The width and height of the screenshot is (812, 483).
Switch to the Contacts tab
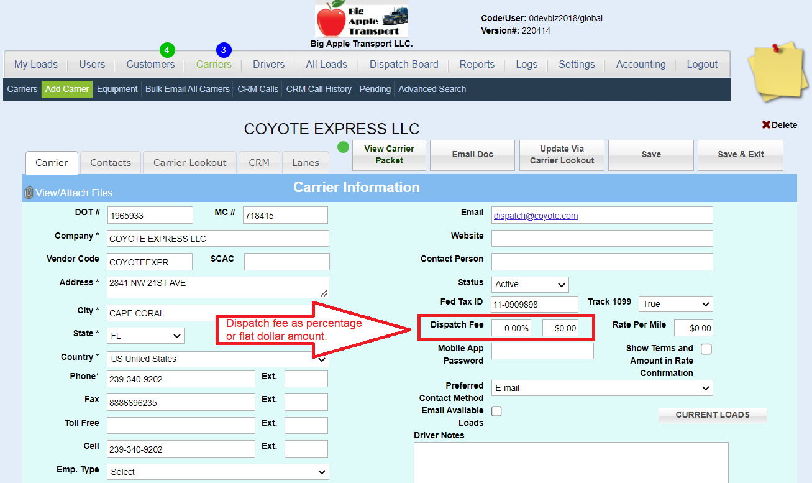point(111,163)
